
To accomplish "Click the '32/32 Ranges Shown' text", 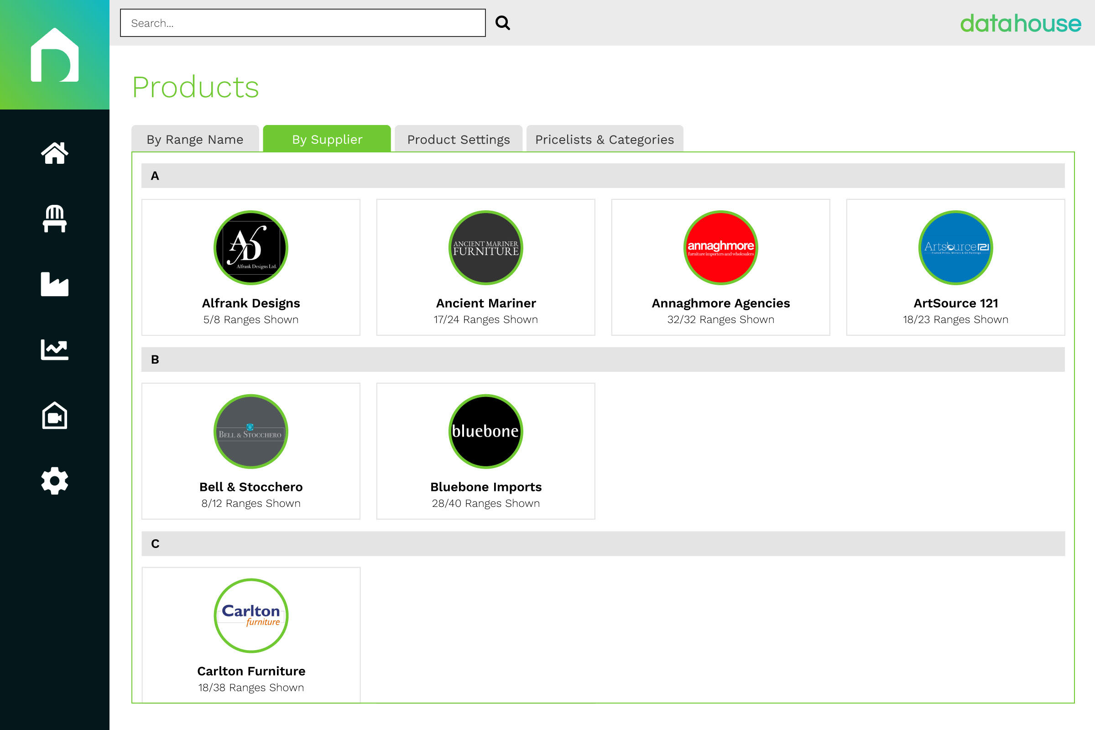I will (721, 319).
